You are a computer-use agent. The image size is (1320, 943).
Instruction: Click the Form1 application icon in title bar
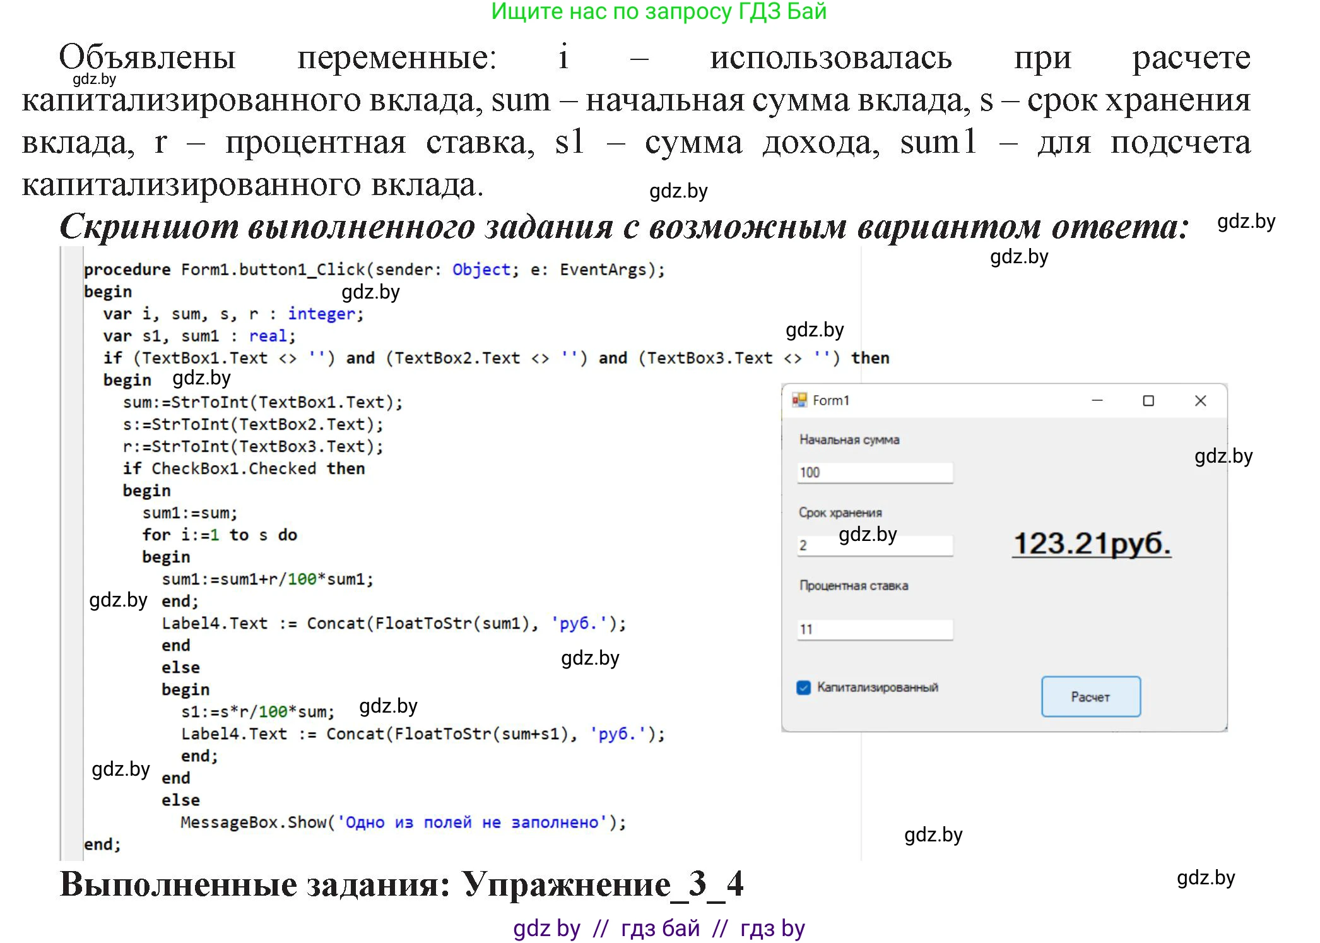800,400
